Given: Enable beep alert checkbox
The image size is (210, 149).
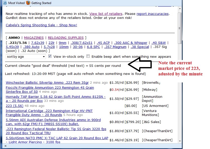Looking at the screenshot, I should [88, 56].
